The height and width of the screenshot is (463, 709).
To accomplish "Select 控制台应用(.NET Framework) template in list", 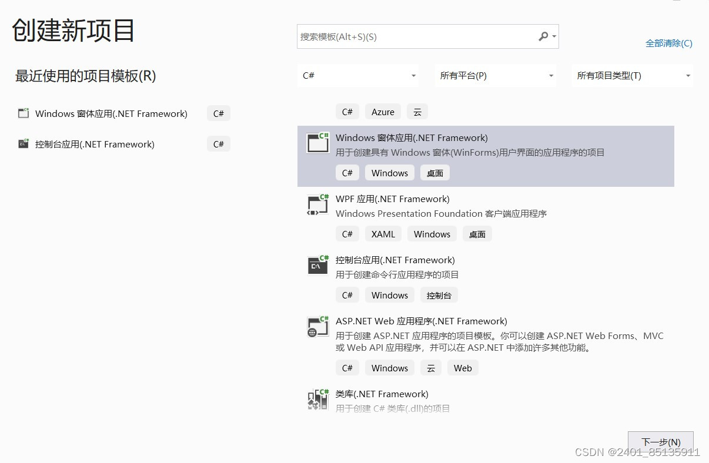I will pos(395,260).
